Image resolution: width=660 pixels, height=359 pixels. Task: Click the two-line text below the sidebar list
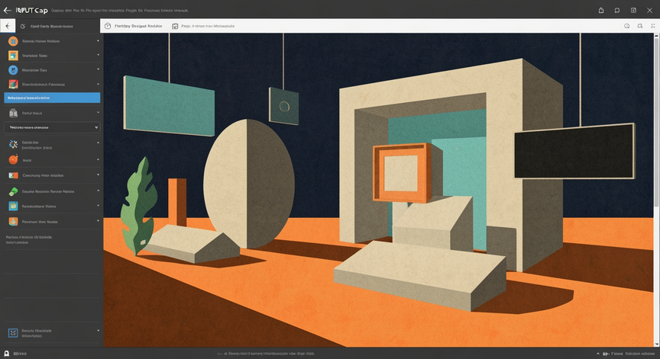pyautogui.click(x=28, y=240)
